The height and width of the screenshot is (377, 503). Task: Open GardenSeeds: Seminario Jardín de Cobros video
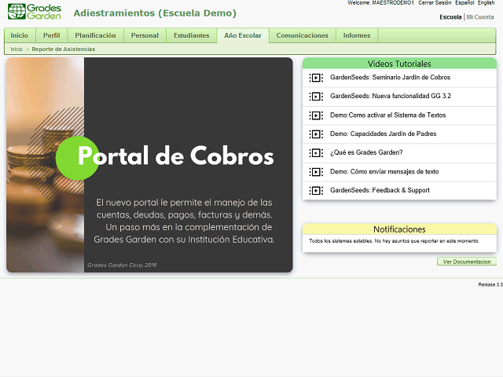click(x=390, y=77)
